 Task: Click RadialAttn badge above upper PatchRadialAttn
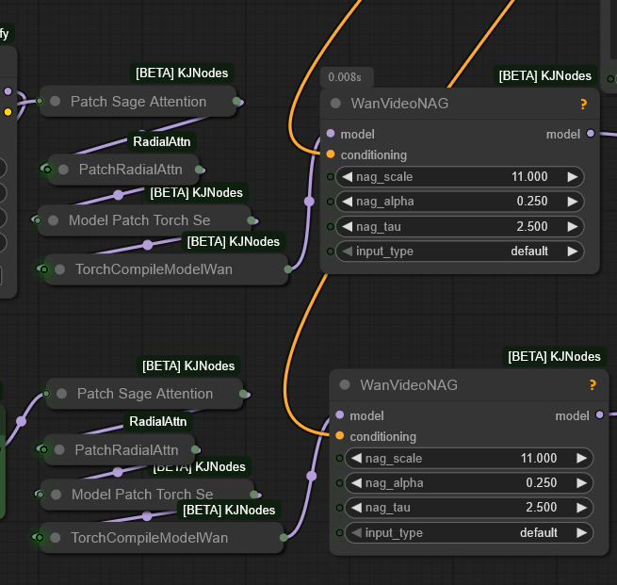click(x=162, y=141)
